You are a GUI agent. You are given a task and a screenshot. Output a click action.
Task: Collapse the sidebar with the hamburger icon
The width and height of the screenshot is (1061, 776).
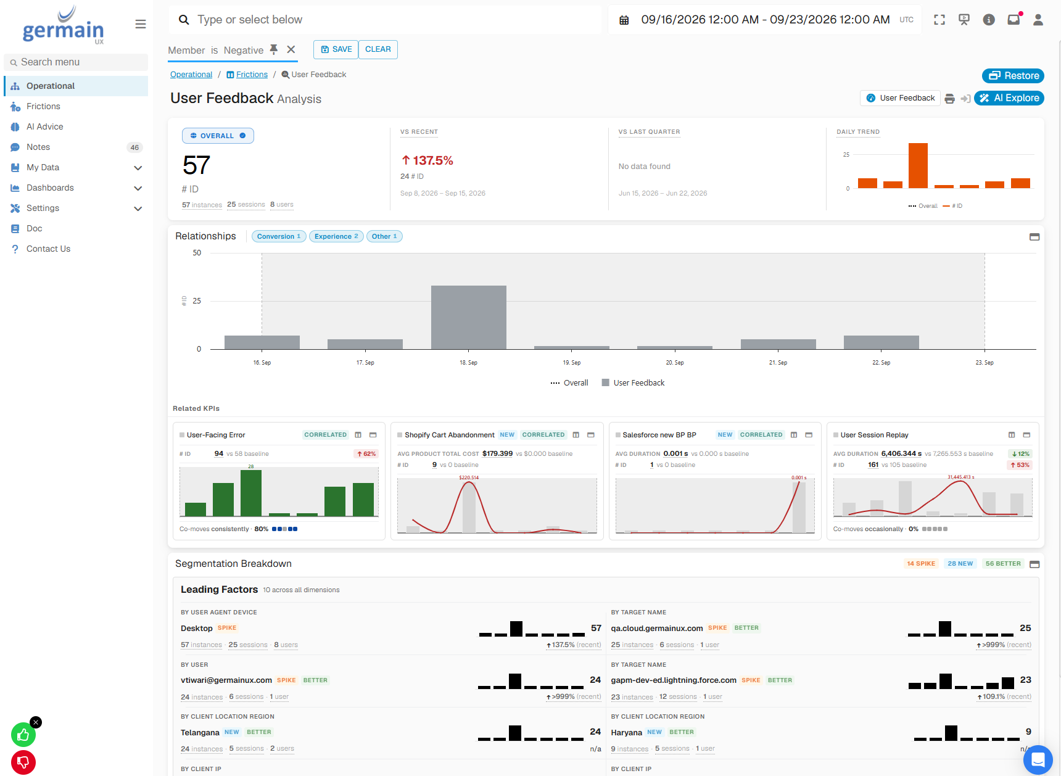tap(141, 24)
